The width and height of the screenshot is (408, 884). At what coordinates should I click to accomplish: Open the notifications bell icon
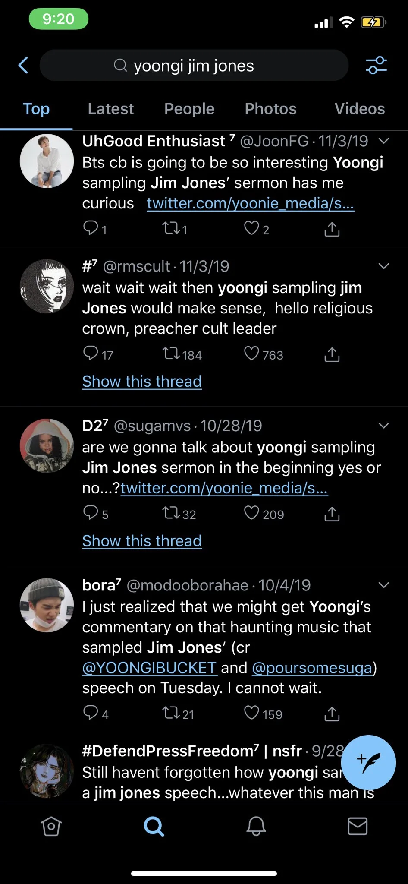[256, 827]
